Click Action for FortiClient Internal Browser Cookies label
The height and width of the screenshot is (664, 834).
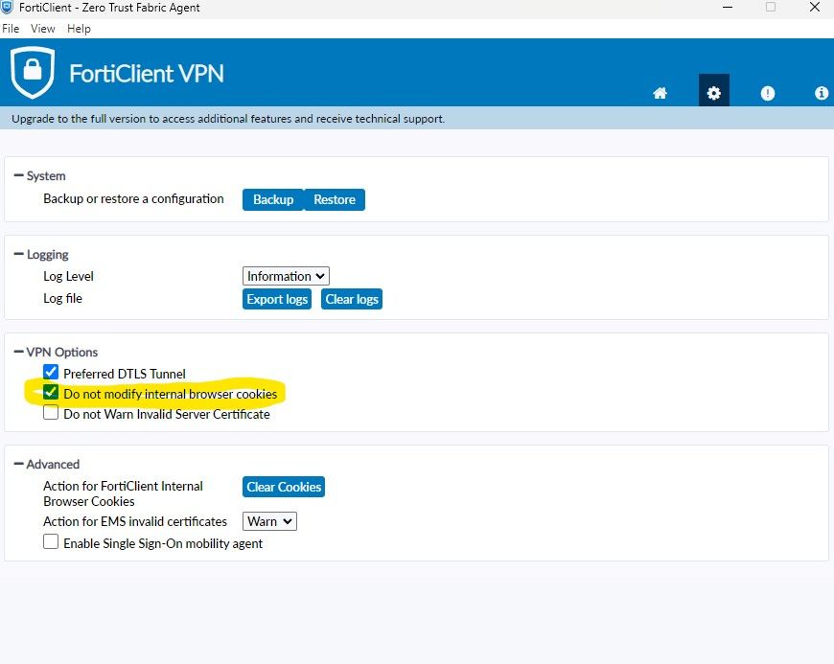tap(123, 493)
